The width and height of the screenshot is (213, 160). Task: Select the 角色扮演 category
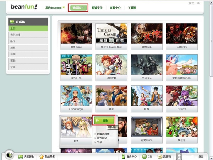point(28,35)
